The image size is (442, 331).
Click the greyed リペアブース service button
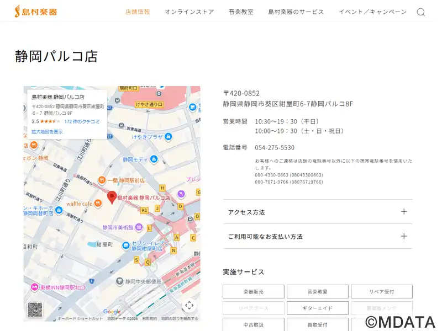tap(254, 308)
